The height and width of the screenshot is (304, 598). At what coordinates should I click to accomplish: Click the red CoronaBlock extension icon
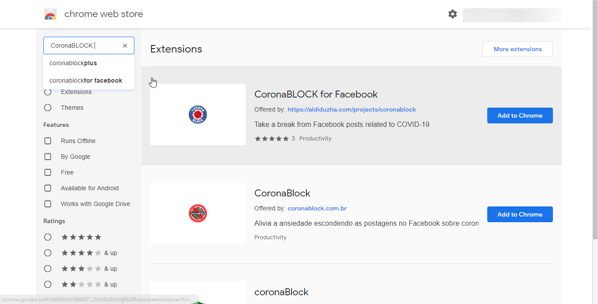coord(198,213)
